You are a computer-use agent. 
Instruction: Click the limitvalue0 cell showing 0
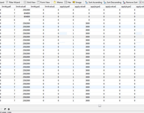(x=23, y=20)
